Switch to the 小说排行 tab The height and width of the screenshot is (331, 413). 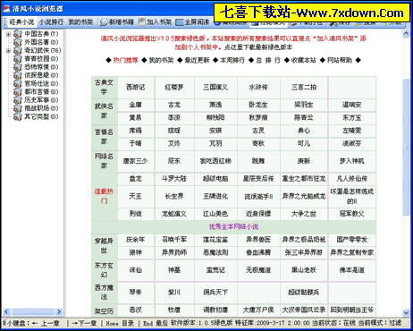tap(51, 22)
